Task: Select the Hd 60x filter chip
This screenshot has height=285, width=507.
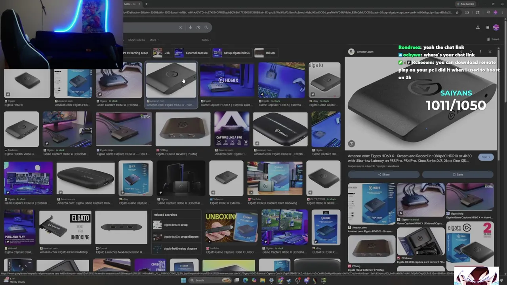Action: click(x=265, y=53)
